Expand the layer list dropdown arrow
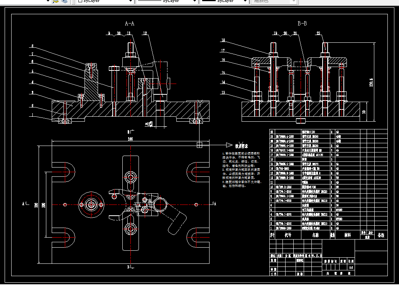Screen dimensions: 399x285 (47, 1)
